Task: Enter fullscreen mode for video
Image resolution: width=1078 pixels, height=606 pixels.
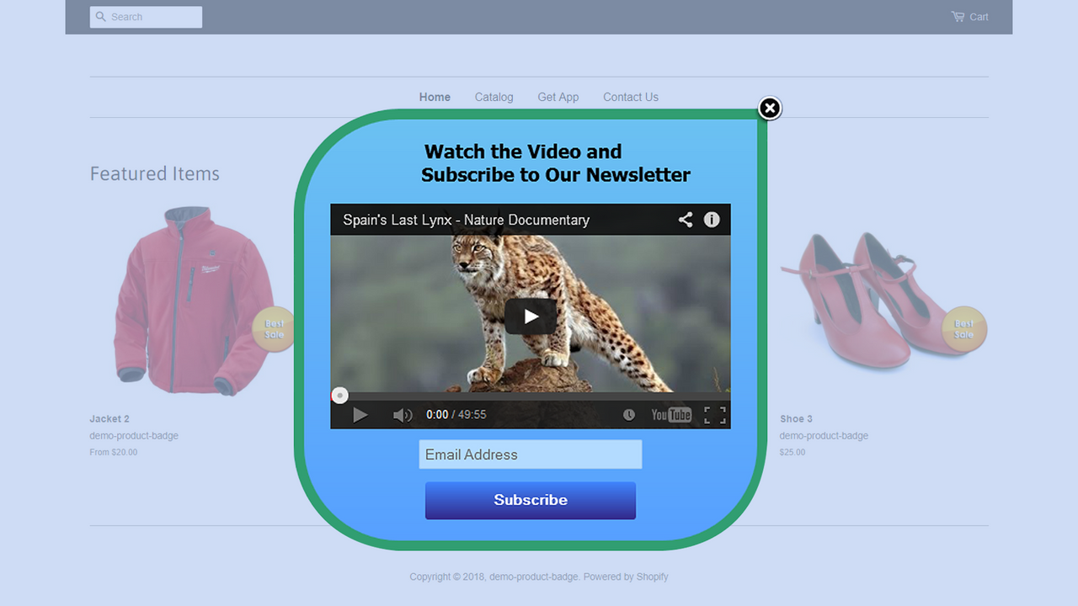Action: (x=715, y=414)
